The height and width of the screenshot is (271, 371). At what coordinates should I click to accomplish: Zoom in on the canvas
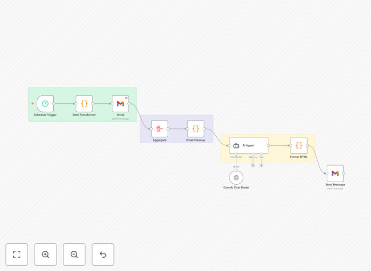(45, 254)
